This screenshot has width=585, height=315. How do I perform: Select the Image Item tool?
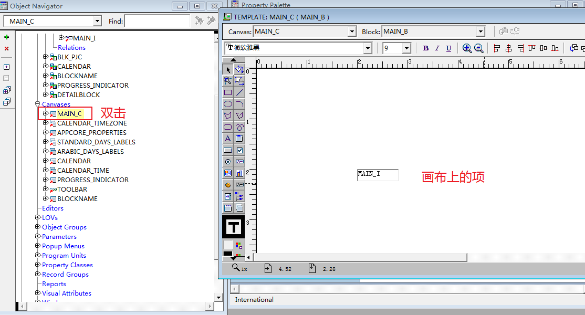pos(228,173)
